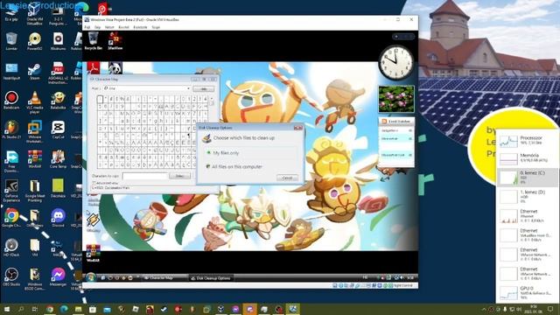Image resolution: width=560 pixels, height=315 pixels.
Task: Select Processzor in performance panel
Action: click(528, 140)
